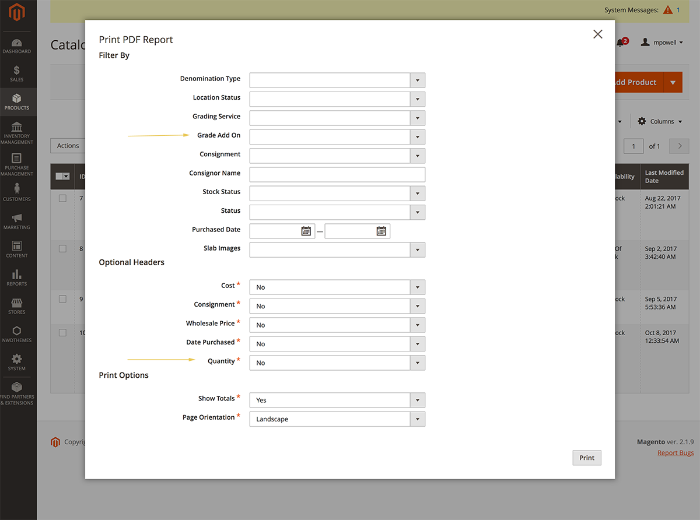Open the row selection dropdown arrow
This screenshot has width=700, height=520.
[x=67, y=176]
